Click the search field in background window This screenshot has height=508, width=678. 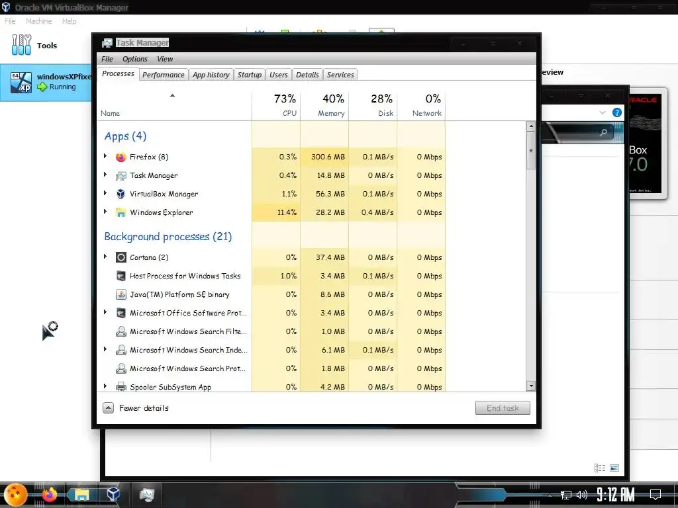click(577, 132)
